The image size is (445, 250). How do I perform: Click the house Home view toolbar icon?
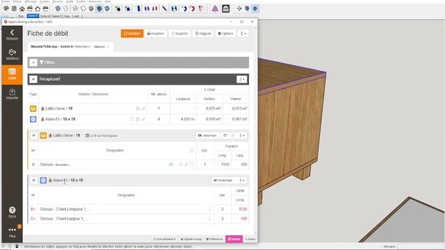click(x=22, y=9)
